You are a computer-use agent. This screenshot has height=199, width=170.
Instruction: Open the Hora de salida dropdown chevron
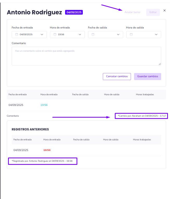[156, 34]
